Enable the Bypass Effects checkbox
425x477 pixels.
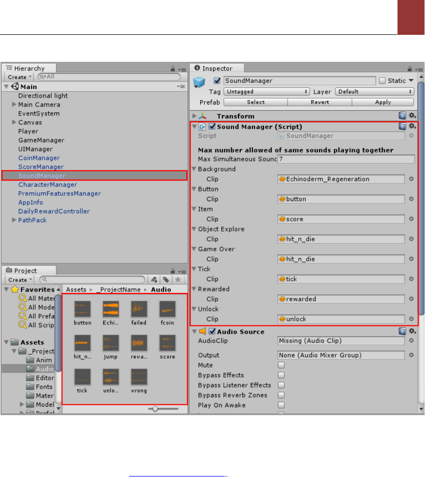click(281, 375)
